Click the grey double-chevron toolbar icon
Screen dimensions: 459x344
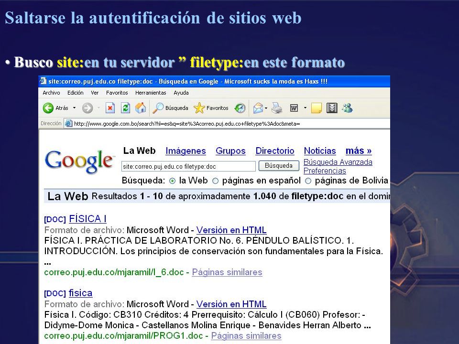(332, 108)
